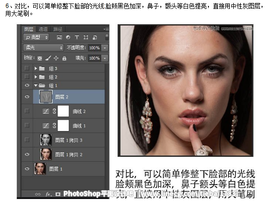Filter layers by pixel image type
This screenshot has height=203, width=266.
click(59, 37)
